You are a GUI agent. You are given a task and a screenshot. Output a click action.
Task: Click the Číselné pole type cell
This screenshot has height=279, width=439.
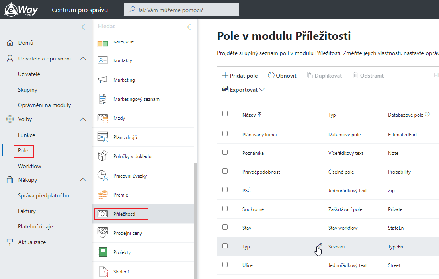tap(341, 172)
